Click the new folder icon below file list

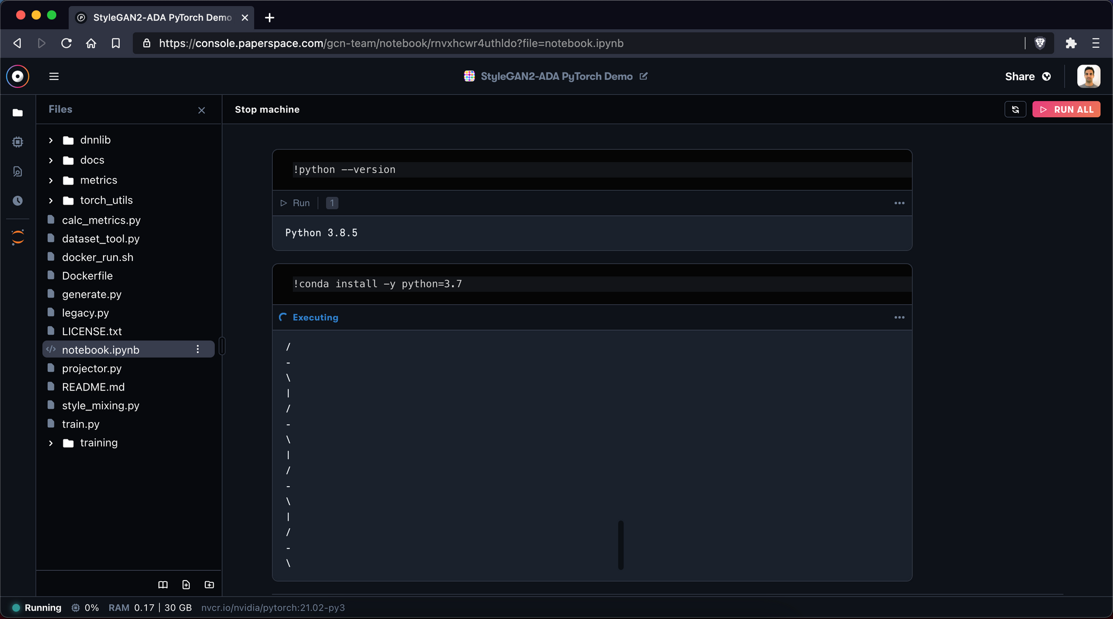click(209, 585)
